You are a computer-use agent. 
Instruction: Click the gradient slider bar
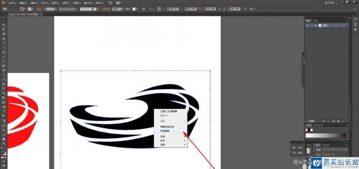pos(326,135)
